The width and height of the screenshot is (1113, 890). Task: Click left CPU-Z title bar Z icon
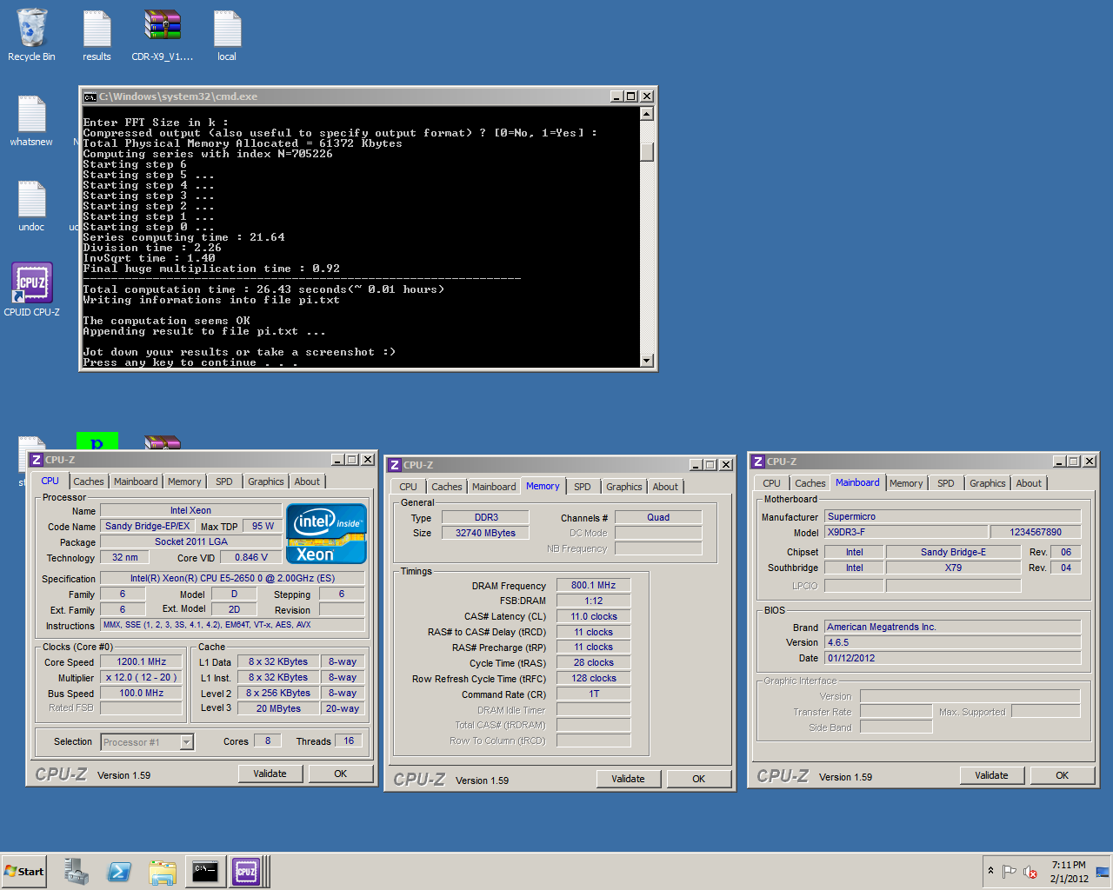(x=37, y=460)
